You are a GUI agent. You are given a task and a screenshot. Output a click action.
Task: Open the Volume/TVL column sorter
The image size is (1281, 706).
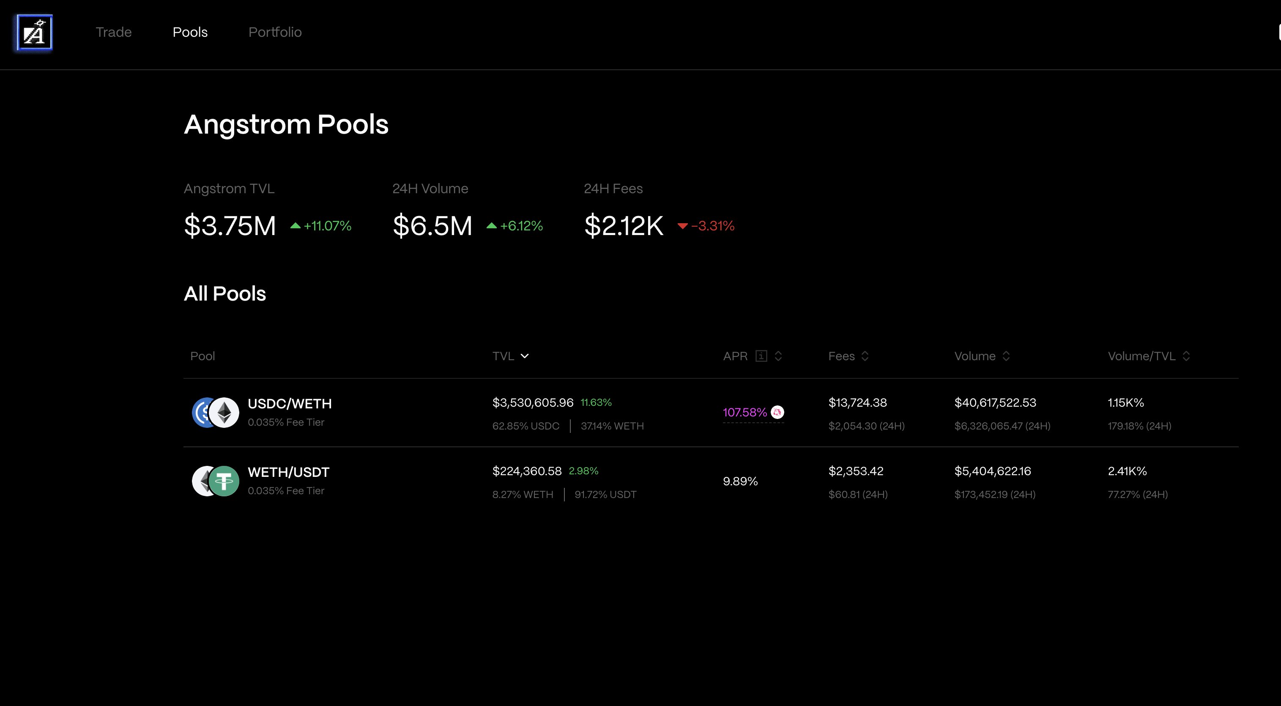1186,356
